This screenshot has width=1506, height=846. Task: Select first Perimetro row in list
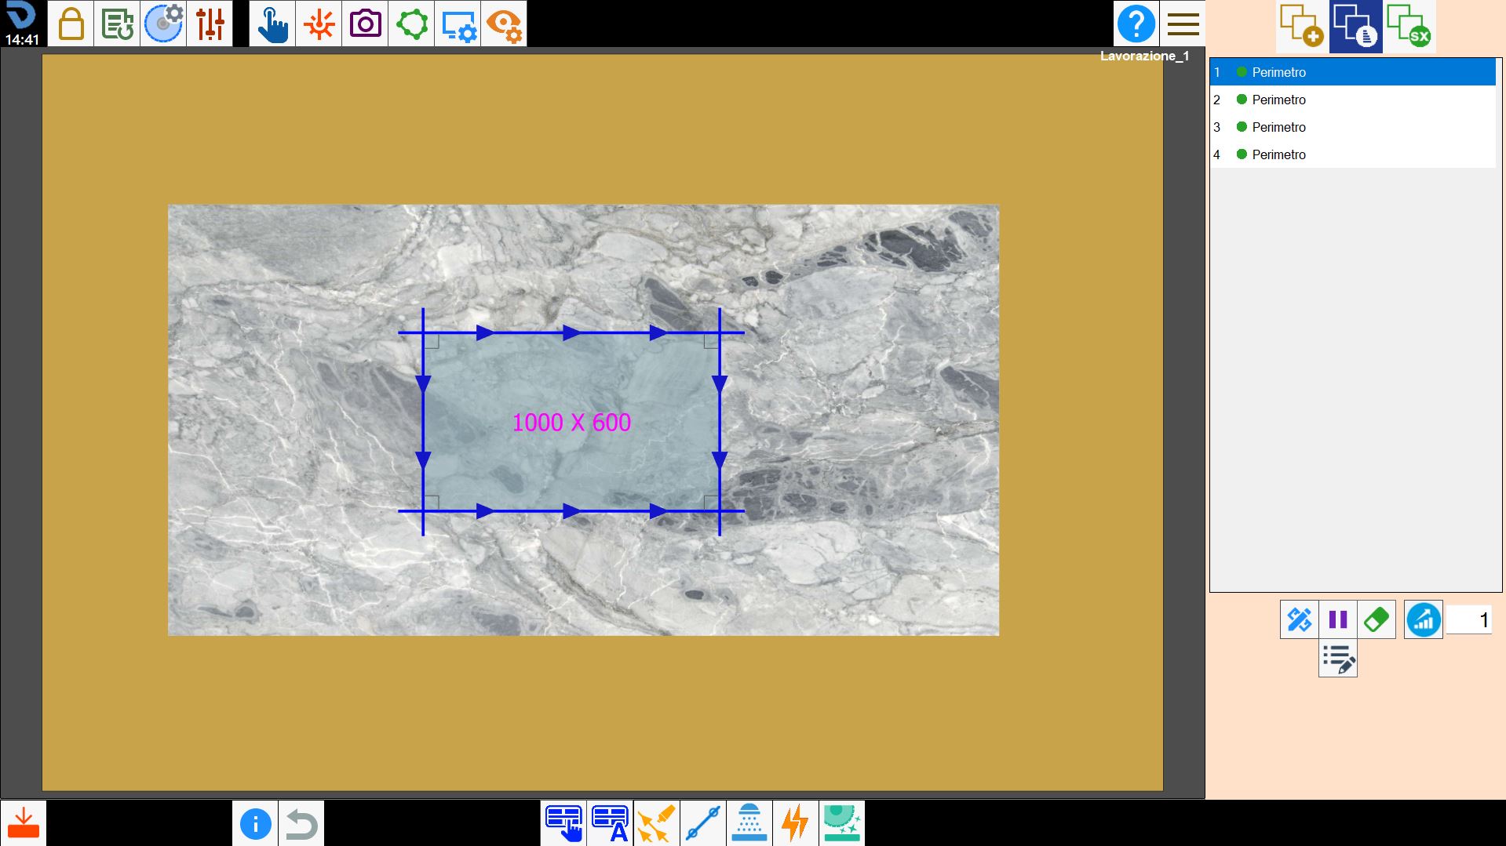click(1352, 72)
